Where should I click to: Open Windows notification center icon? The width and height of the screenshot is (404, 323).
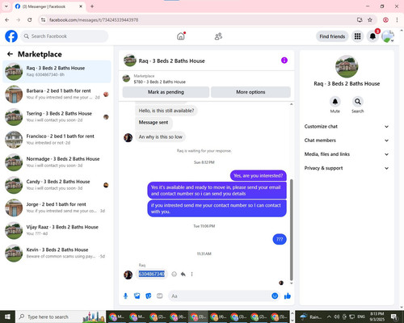[394, 317]
